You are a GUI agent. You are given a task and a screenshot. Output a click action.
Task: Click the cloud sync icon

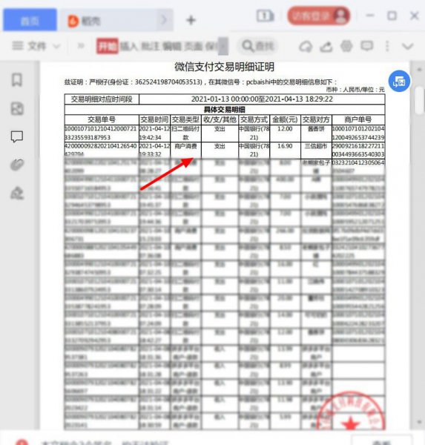[305, 46]
